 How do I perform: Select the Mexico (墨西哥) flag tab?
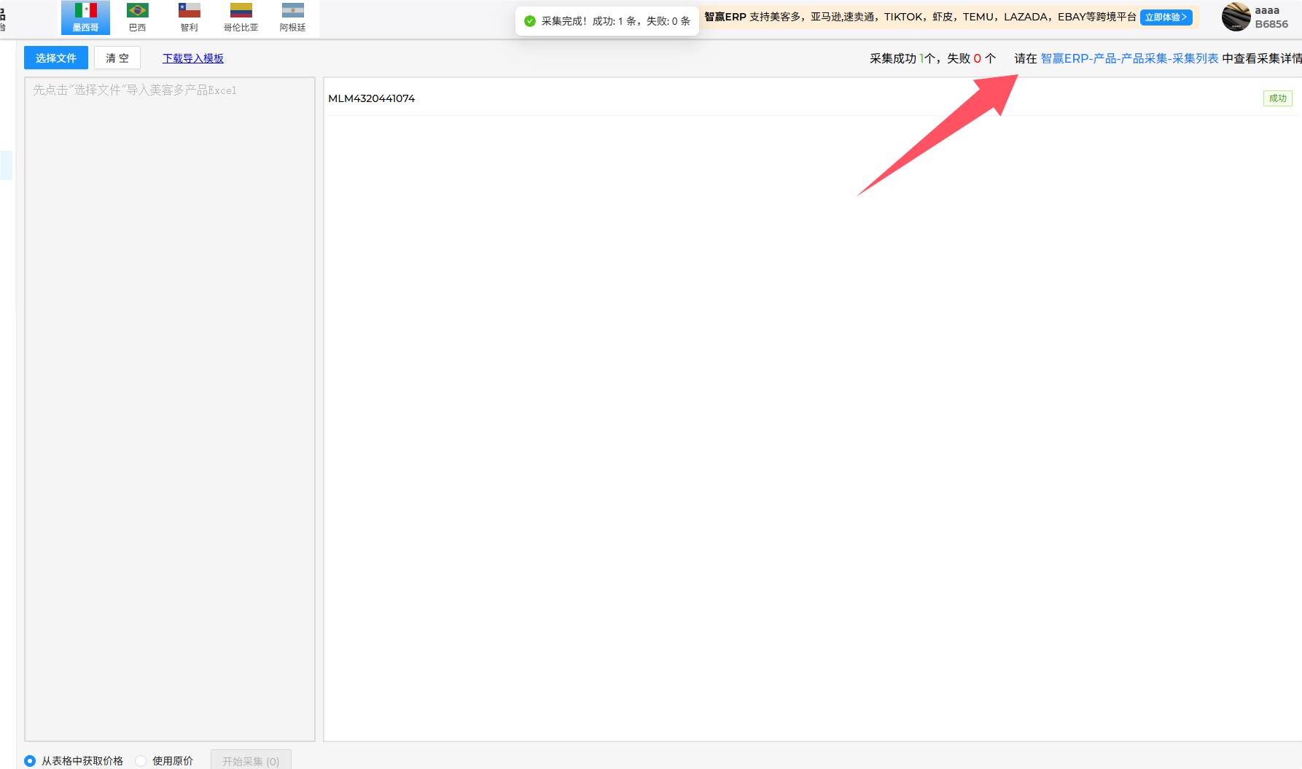click(x=85, y=17)
